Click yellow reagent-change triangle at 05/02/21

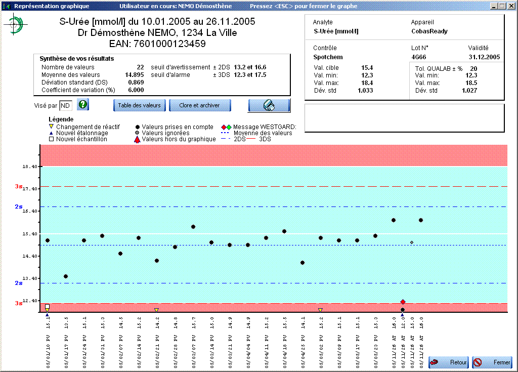(x=156, y=310)
